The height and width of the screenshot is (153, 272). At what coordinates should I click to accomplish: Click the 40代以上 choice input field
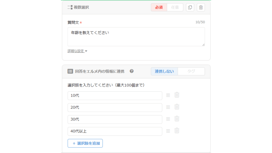pos(115,131)
